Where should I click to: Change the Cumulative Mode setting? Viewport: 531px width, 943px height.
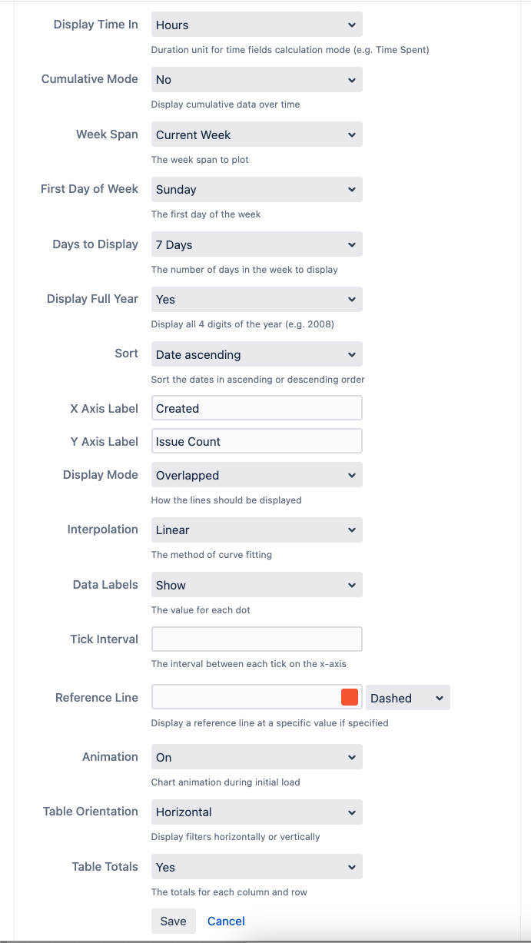[256, 79]
